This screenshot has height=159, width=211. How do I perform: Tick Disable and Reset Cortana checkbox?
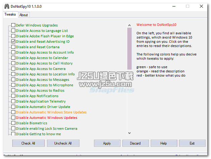[13, 47]
